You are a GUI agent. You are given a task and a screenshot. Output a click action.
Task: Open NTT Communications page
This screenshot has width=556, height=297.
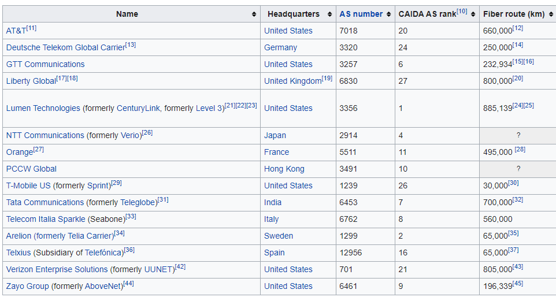tap(45, 135)
